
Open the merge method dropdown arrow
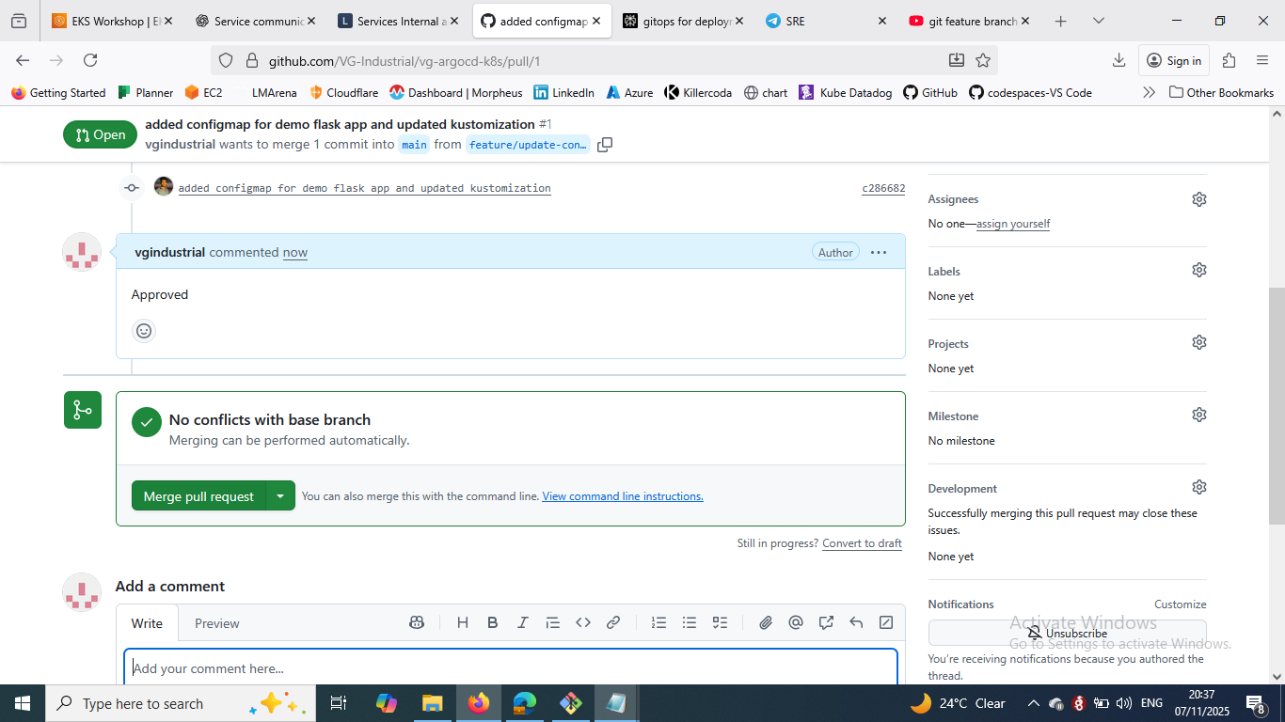click(280, 495)
